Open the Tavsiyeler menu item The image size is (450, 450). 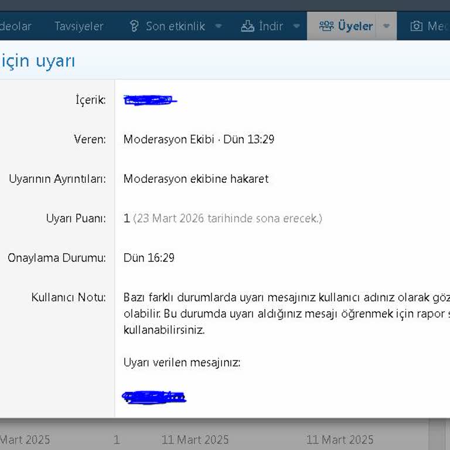tap(79, 26)
